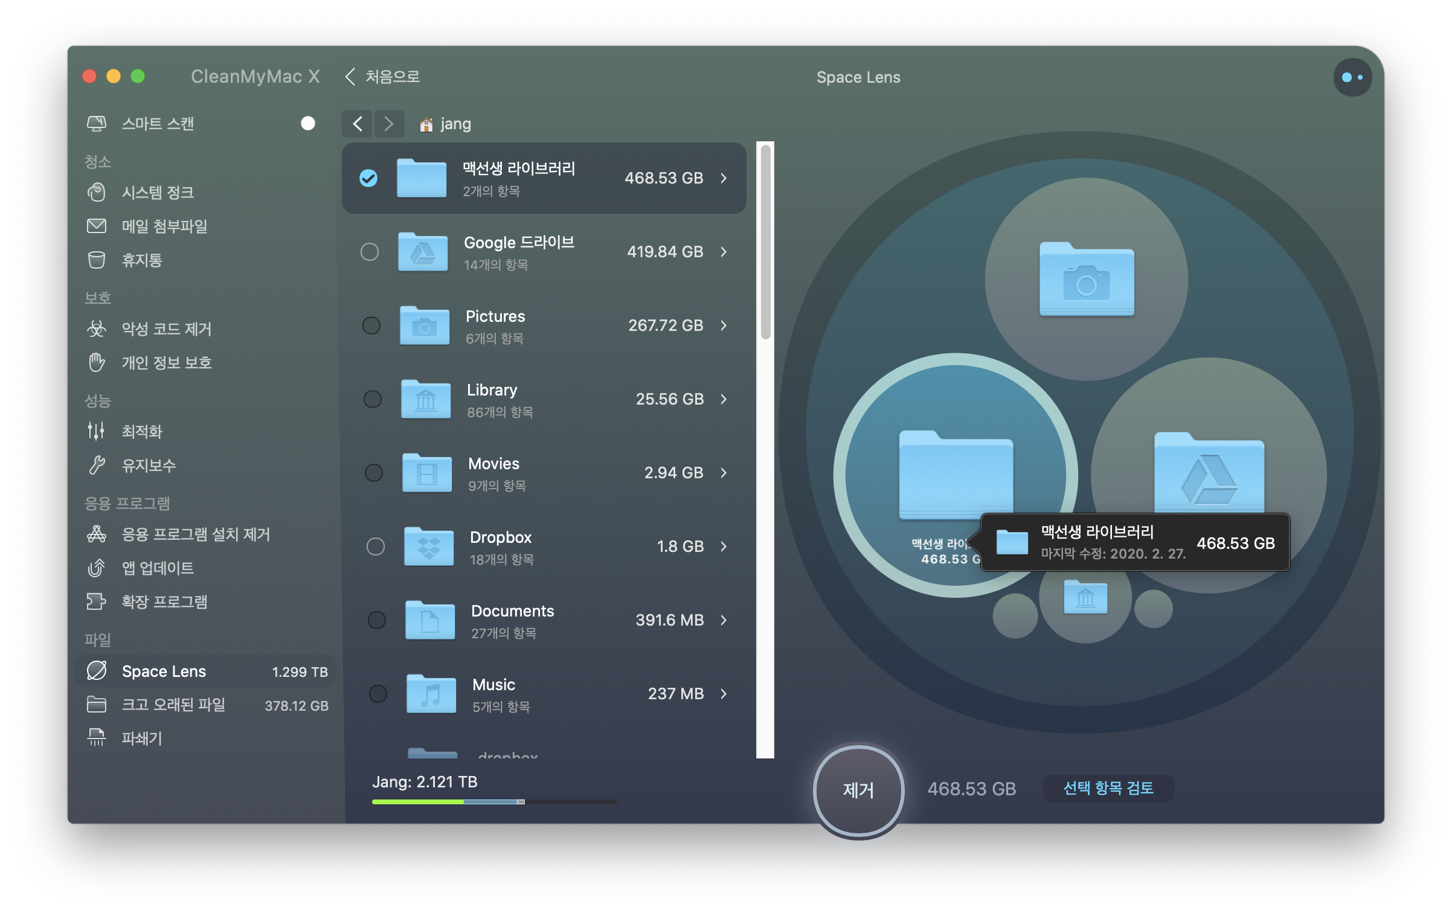Image resolution: width=1452 pixels, height=913 pixels.
Task: Uncheck the 맥선생 라이브러리 checkbox
Action: (x=368, y=178)
